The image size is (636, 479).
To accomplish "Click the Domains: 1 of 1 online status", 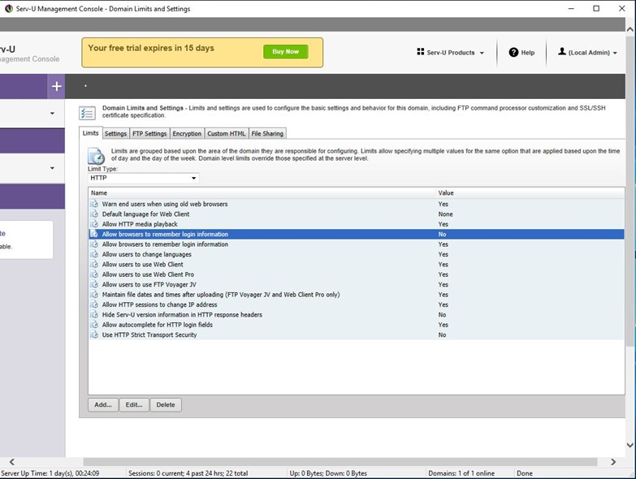I will click(461, 473).
